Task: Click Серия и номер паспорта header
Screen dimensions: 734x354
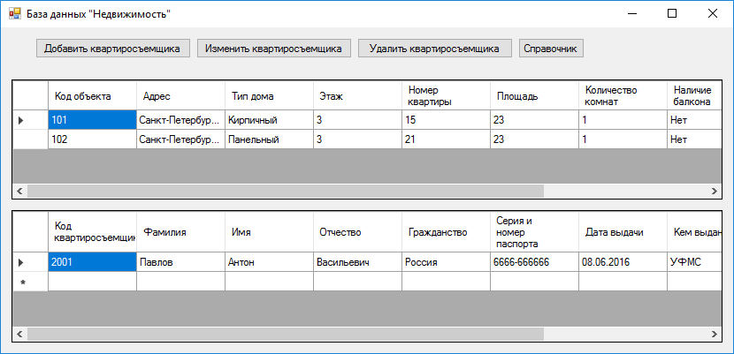Action: (x=535, y=232)
